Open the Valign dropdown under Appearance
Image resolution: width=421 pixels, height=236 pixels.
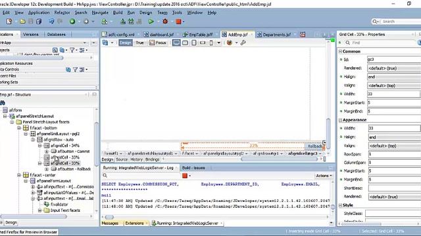[x=395, y=146]
